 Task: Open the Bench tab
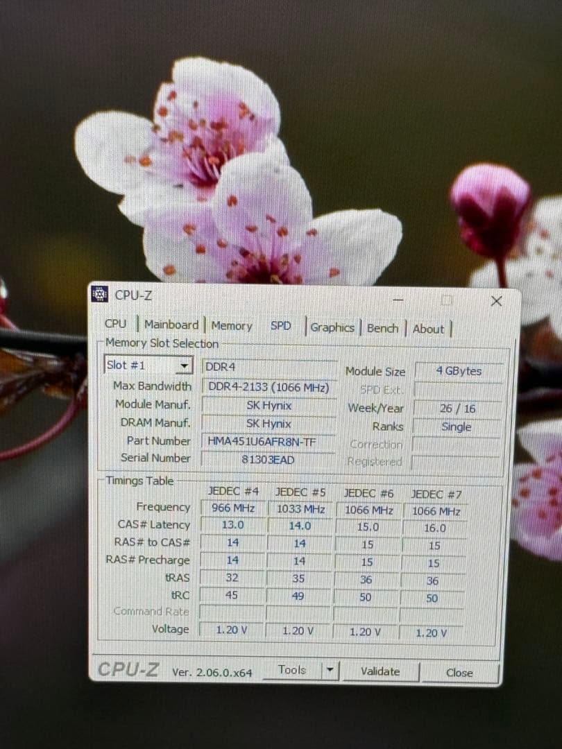[382, 328]
